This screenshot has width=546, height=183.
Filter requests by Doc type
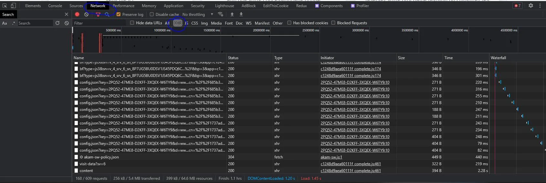coord(239,23)
